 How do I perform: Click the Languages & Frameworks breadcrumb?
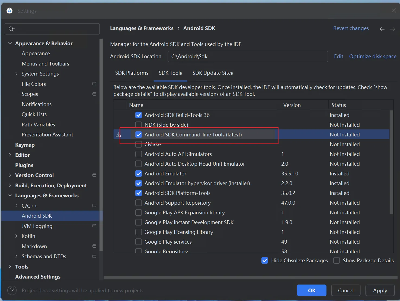click(142, 28)
